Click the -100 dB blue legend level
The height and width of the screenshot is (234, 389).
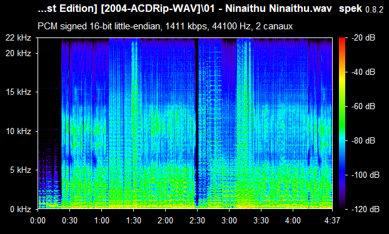365,175
